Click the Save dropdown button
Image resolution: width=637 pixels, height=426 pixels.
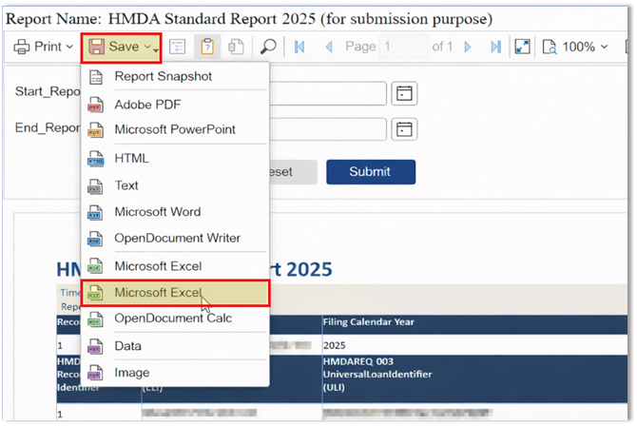tap(120, 47)
